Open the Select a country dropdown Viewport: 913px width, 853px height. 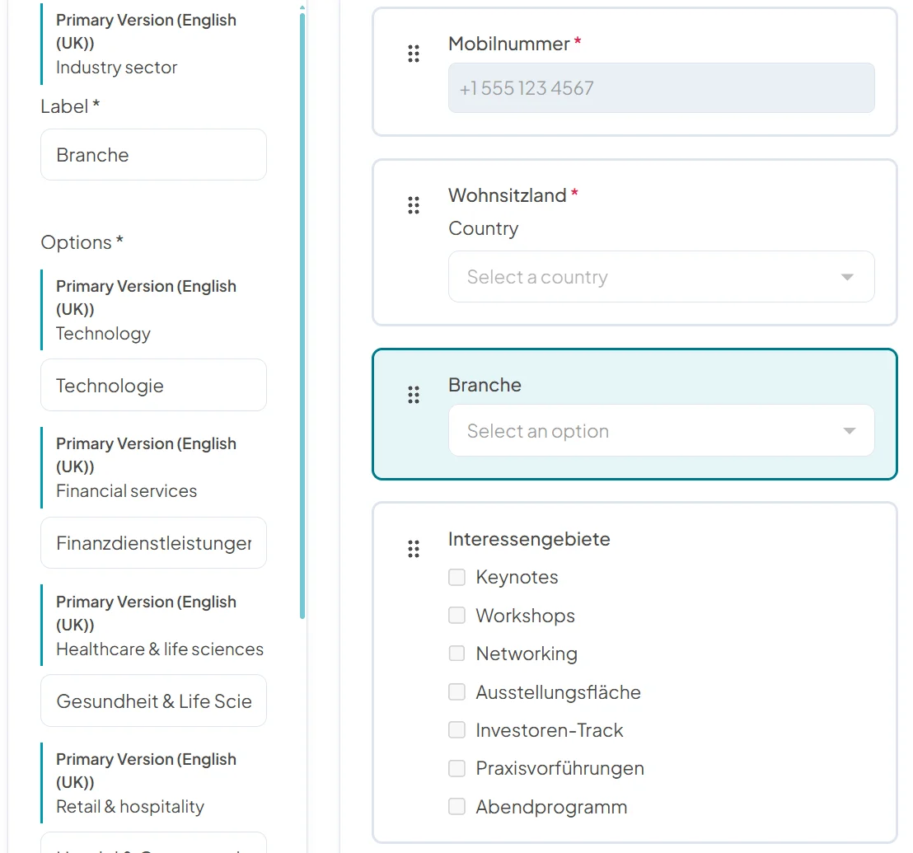pyautogui.click(x=661, y=277)
